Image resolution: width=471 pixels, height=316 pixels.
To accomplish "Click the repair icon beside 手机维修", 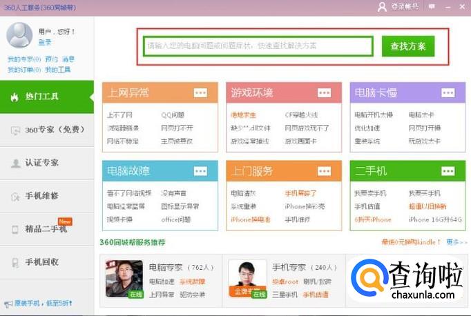I will [15, 197].
